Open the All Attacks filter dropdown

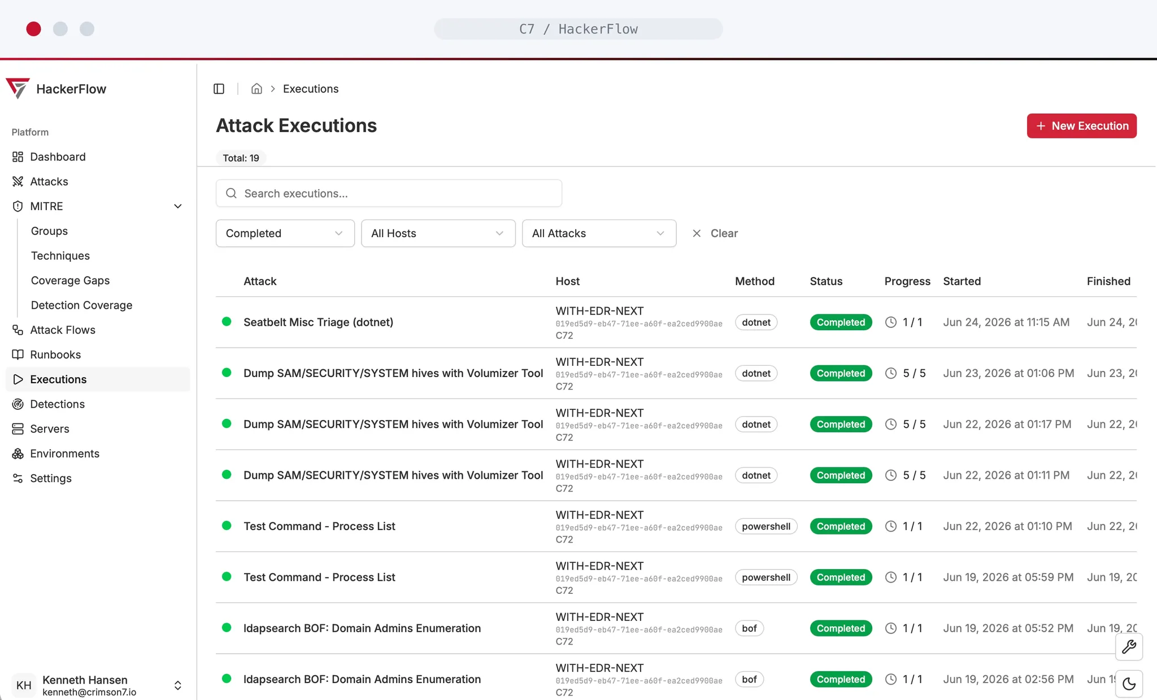pos(599,233)
